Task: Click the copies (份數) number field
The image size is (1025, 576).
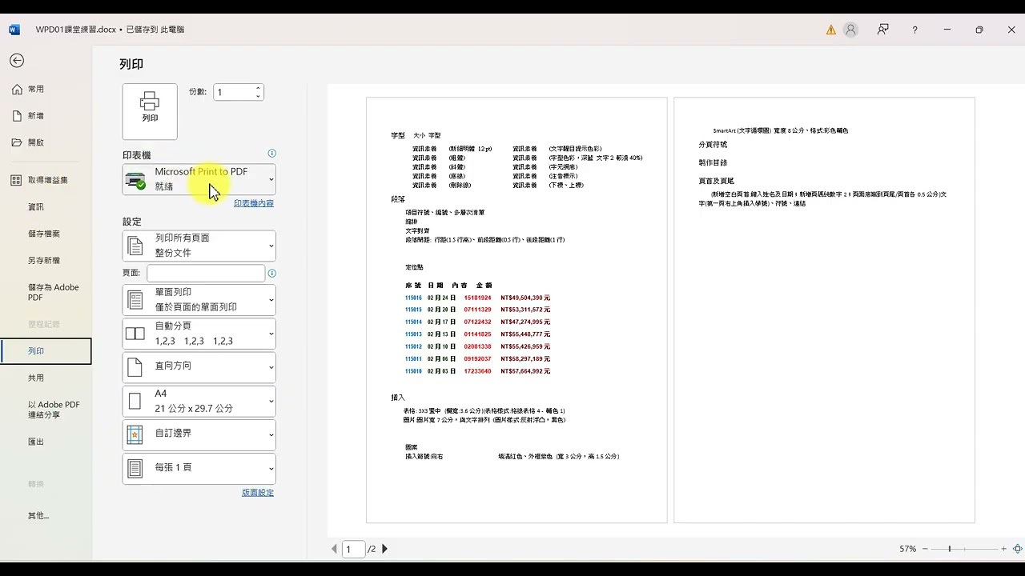Action: [x=232, y=92]
